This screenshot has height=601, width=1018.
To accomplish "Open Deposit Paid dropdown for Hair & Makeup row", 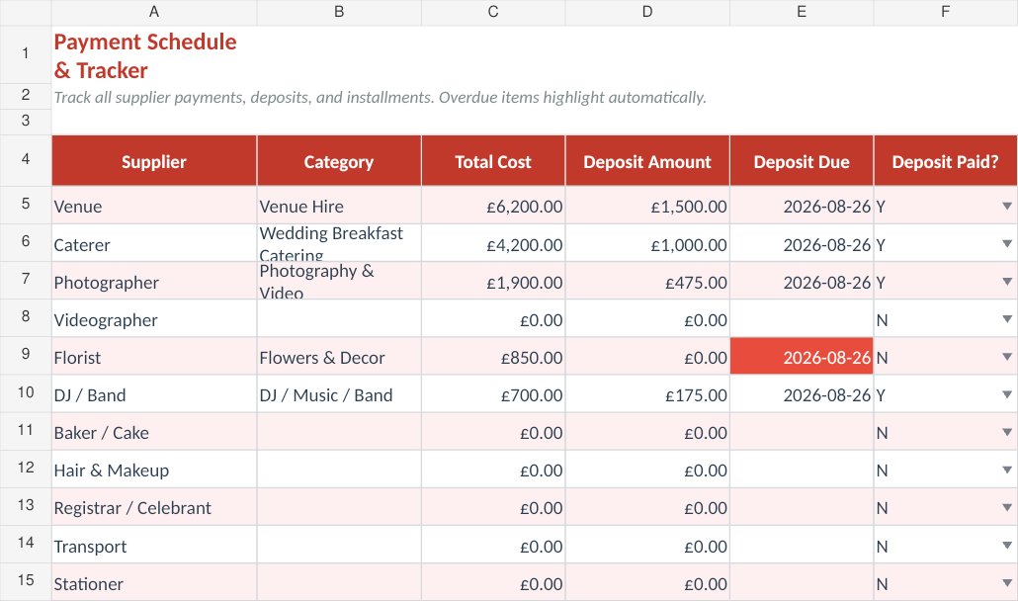I will (1007, 470).
